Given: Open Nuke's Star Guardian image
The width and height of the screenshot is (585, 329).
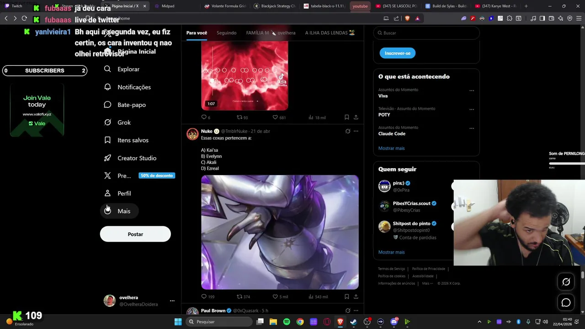Looking at the screenshot, I should [x=280, y=232].
